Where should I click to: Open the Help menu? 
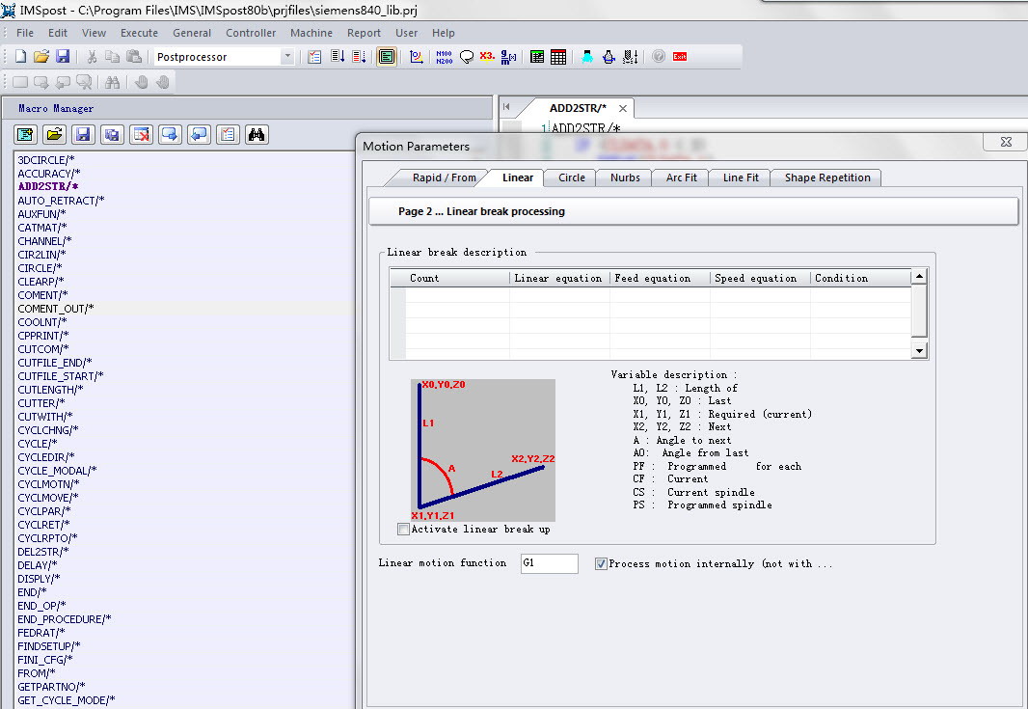[x=444, y=33]
